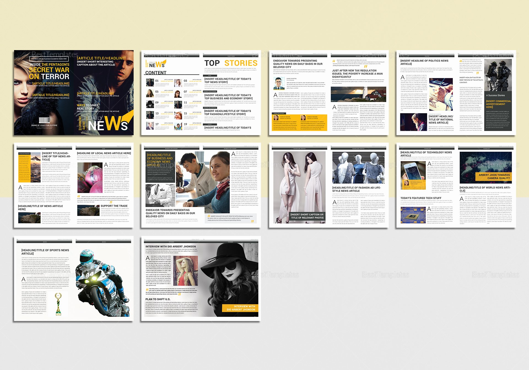Open the Daily News cover spread
This screenshot has height=370, width=529.
(x=74, y=92)
